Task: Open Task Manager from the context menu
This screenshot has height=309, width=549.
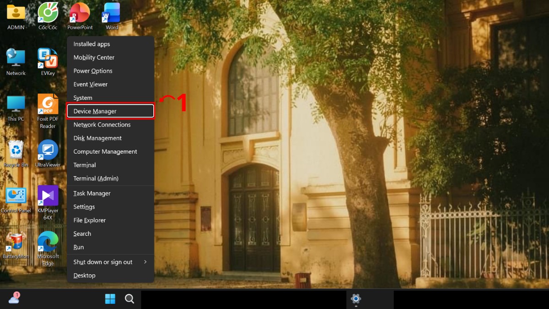Action: click(111, 193)
